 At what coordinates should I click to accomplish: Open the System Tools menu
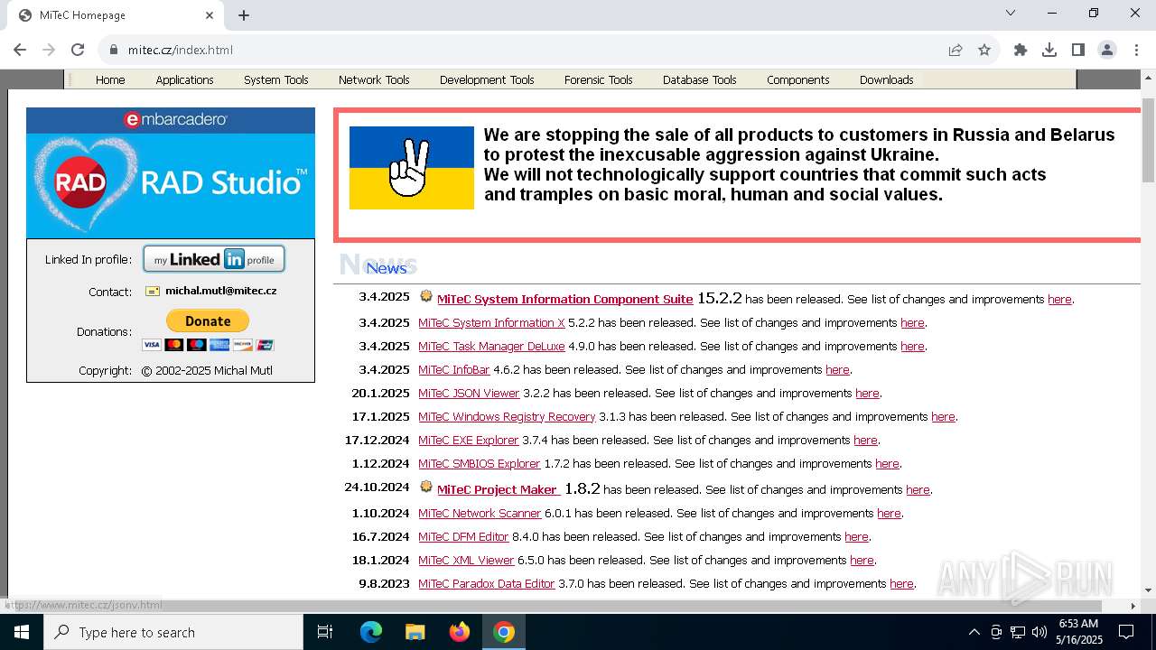[x=276, y=79]
